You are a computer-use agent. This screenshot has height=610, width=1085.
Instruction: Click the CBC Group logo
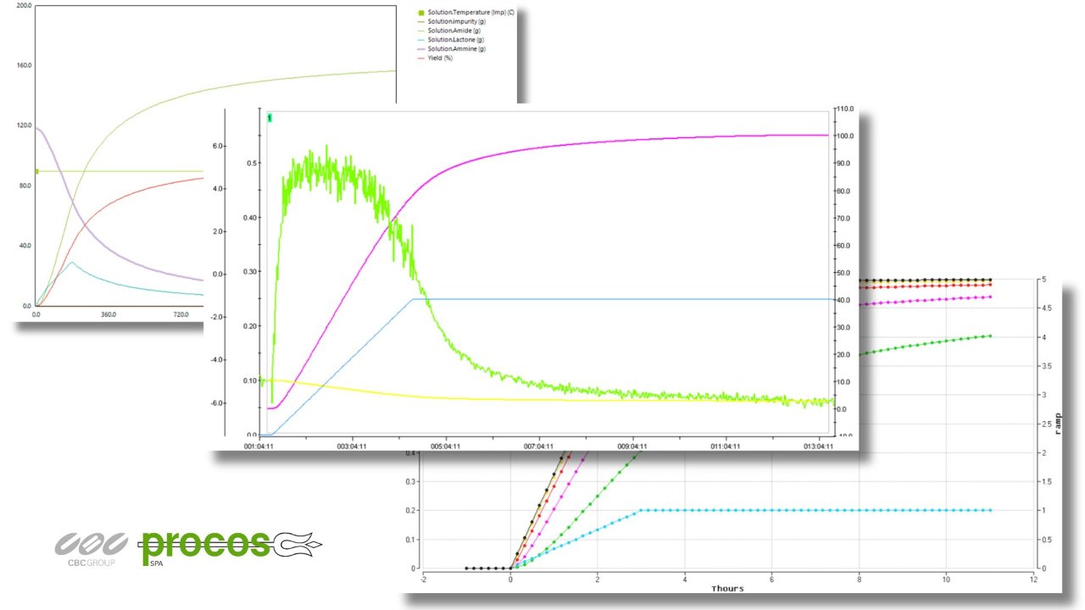(92, 550)
